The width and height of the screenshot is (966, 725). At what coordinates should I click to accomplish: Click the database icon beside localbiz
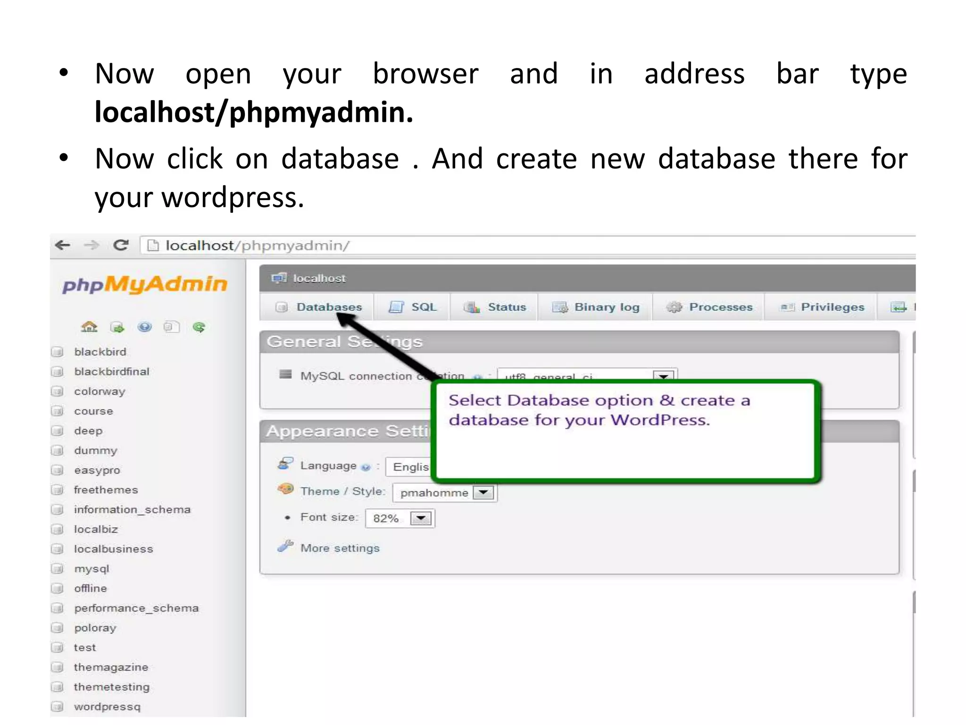(x=58, y=529)
